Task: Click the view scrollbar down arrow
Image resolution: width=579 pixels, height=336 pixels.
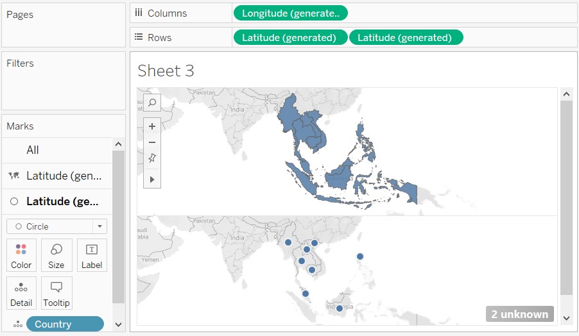Action: point(566,318)
